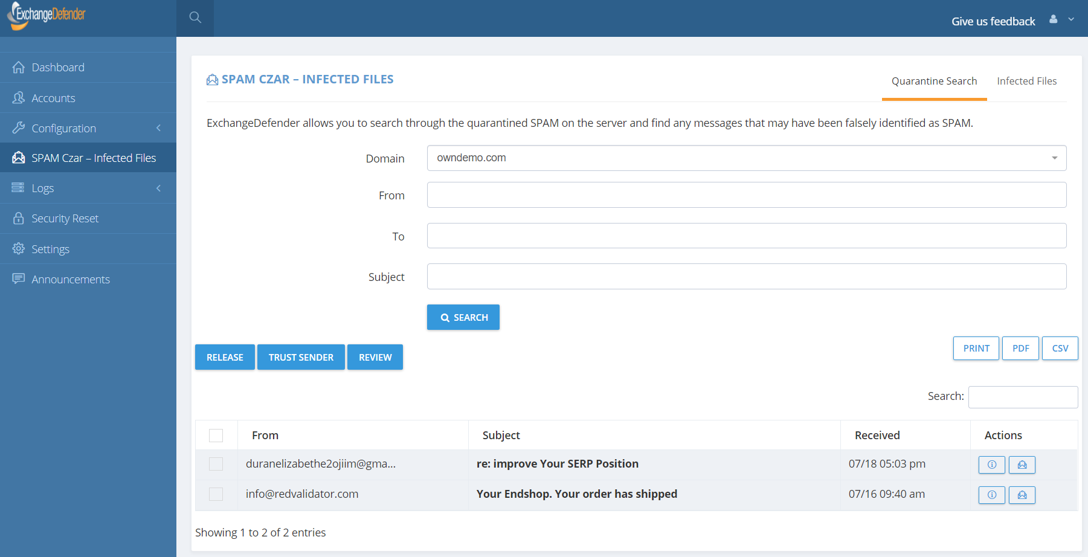1088x557 pixels.
Task: Click the Dashboard home icon
Action: pos(19,67)
